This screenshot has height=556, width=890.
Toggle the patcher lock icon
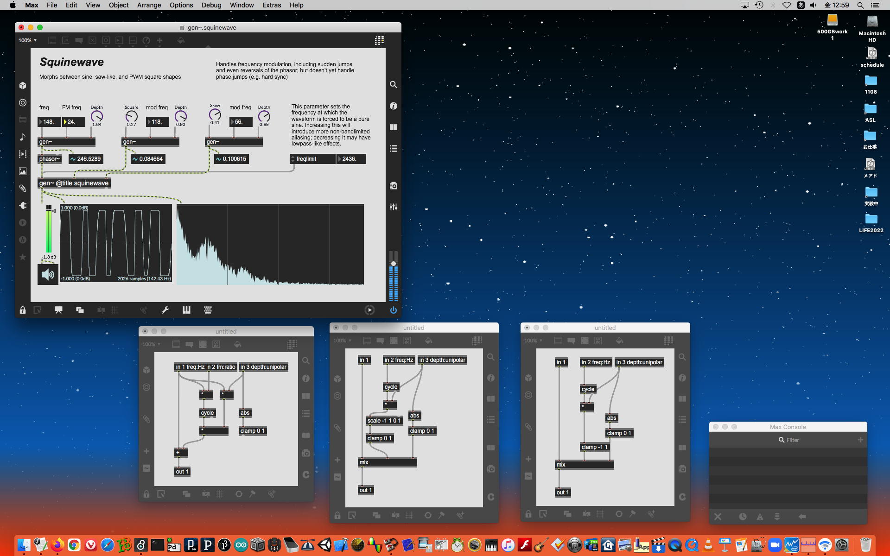pos(23,310)
